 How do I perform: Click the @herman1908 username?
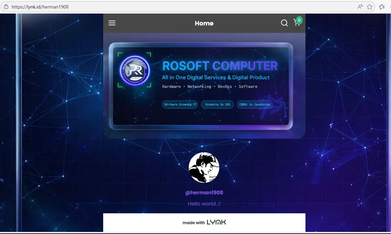[x=204, y=193]
